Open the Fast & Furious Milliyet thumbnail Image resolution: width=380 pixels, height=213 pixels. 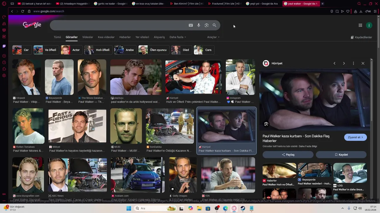click(x=77, y=126)
